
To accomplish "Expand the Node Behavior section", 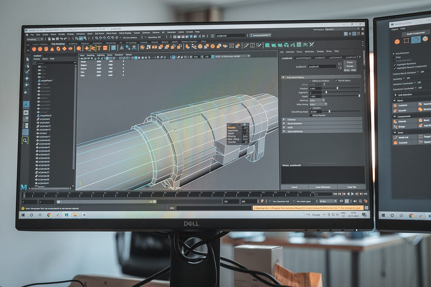I will (x=284, y=124).
